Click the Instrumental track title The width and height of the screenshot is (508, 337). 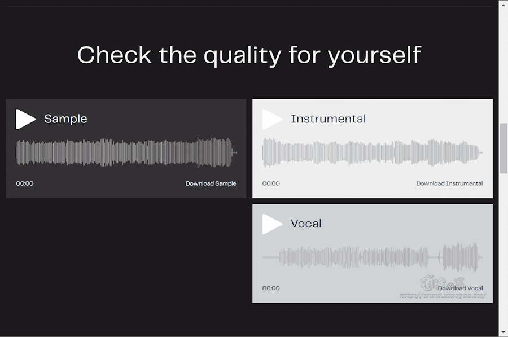tap(328, 119)
